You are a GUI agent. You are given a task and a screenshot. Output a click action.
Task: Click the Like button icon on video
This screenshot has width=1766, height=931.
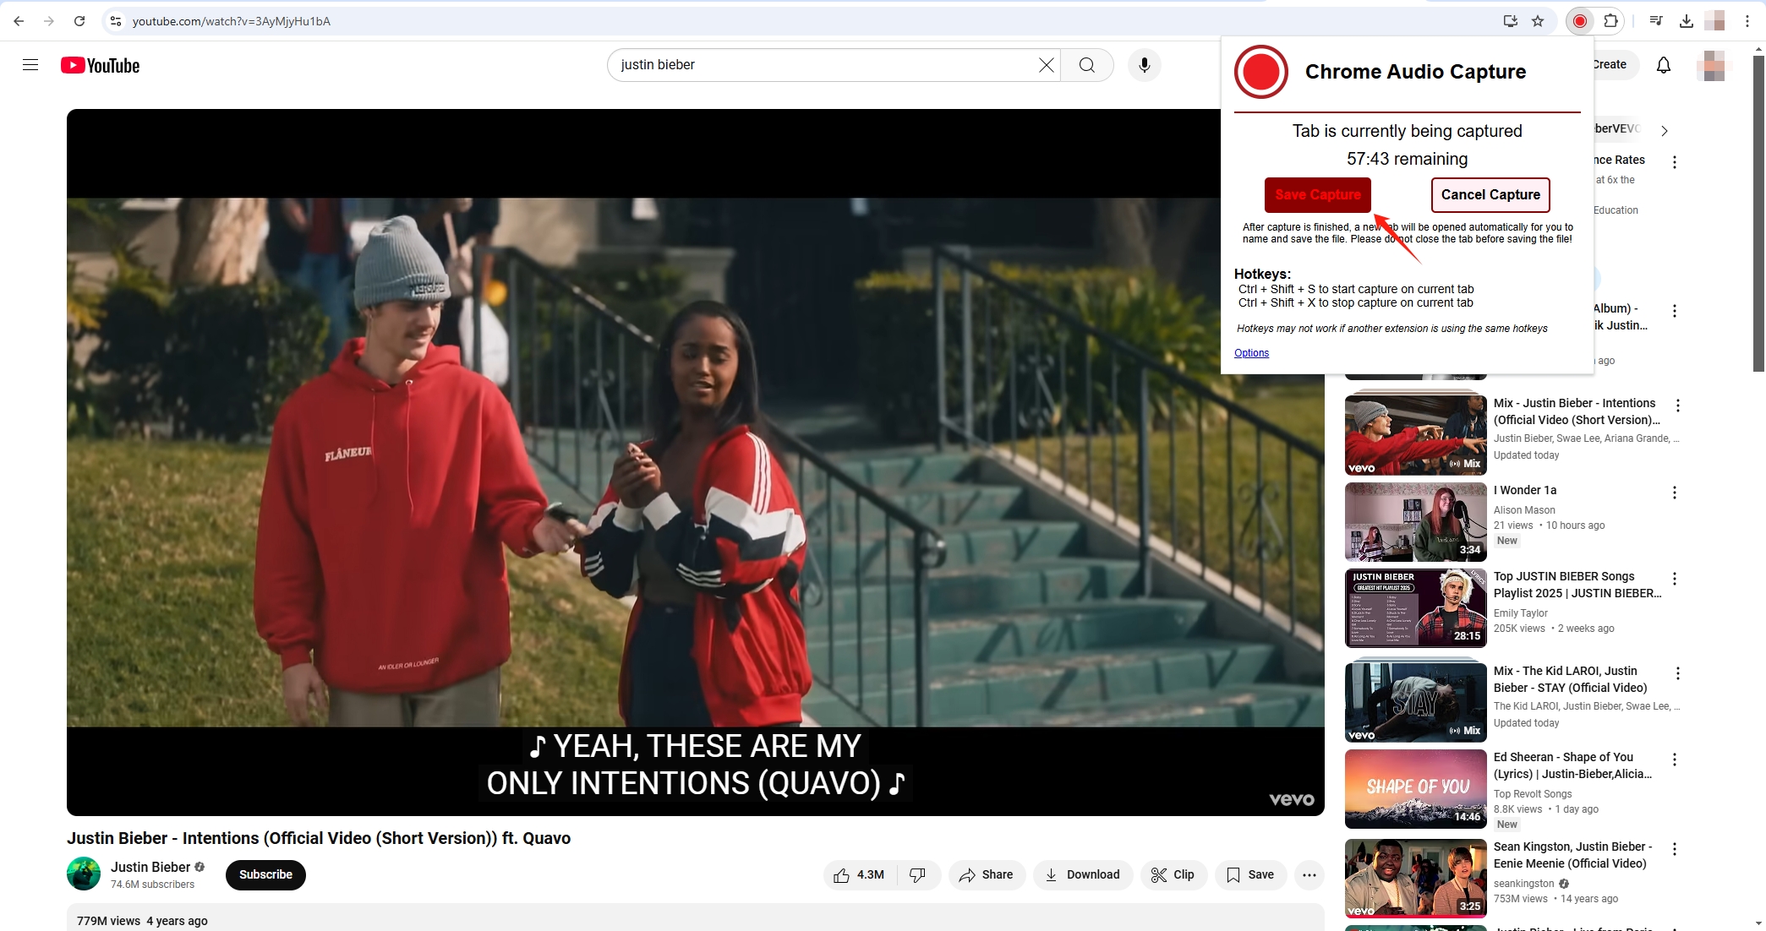click(x=841, y=874)
